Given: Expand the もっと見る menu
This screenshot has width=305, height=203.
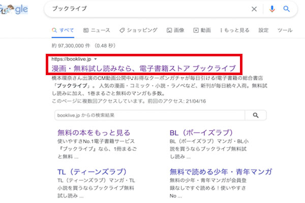Looking at the screenshot, I should tap(234, 30).
